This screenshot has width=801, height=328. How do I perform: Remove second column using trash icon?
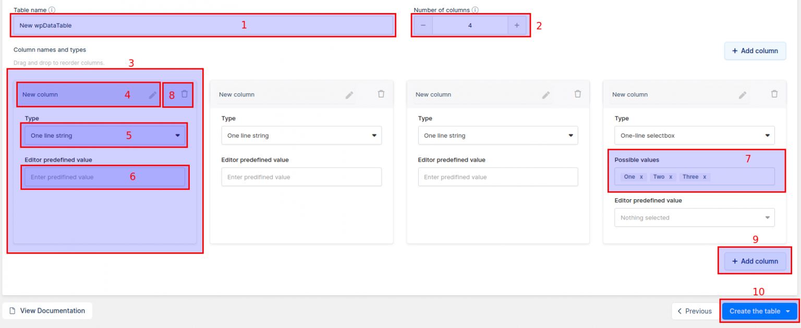coord(381,94)
